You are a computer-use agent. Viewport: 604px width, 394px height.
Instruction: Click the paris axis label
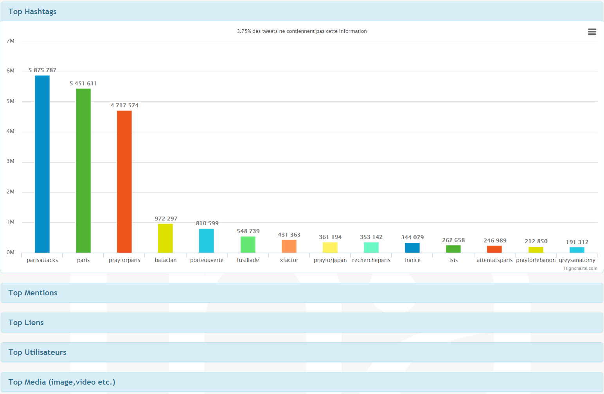tap(83, 260)
